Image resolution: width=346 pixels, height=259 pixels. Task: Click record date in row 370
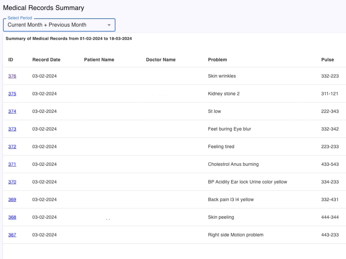(x=44, y=182)
